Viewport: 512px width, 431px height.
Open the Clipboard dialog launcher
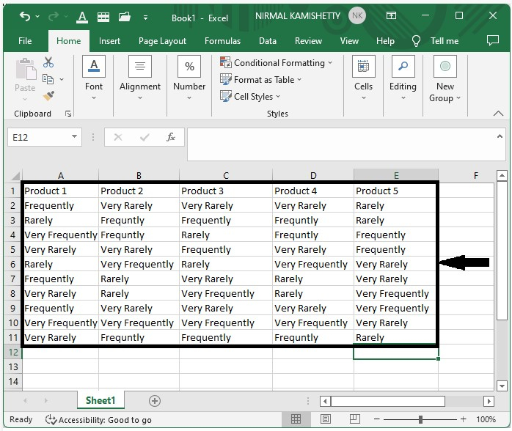68,114
